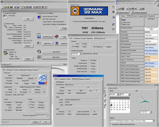Click year 2020 spinner arrows

click(129, 94)
